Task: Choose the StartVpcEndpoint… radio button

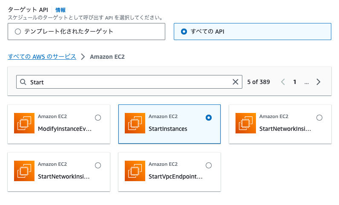Action: pos(209,165)
